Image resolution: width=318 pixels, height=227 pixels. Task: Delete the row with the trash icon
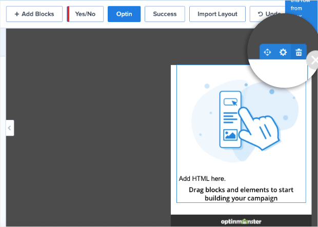[x=299, y=52]
